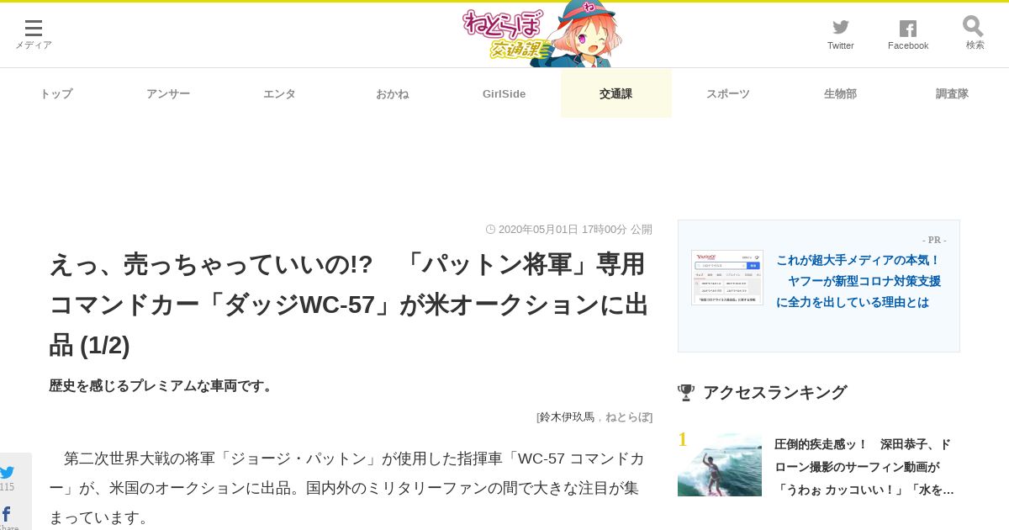
Task: Open author link 鈴木伊玖馬
Action: [x=567, y=416]
